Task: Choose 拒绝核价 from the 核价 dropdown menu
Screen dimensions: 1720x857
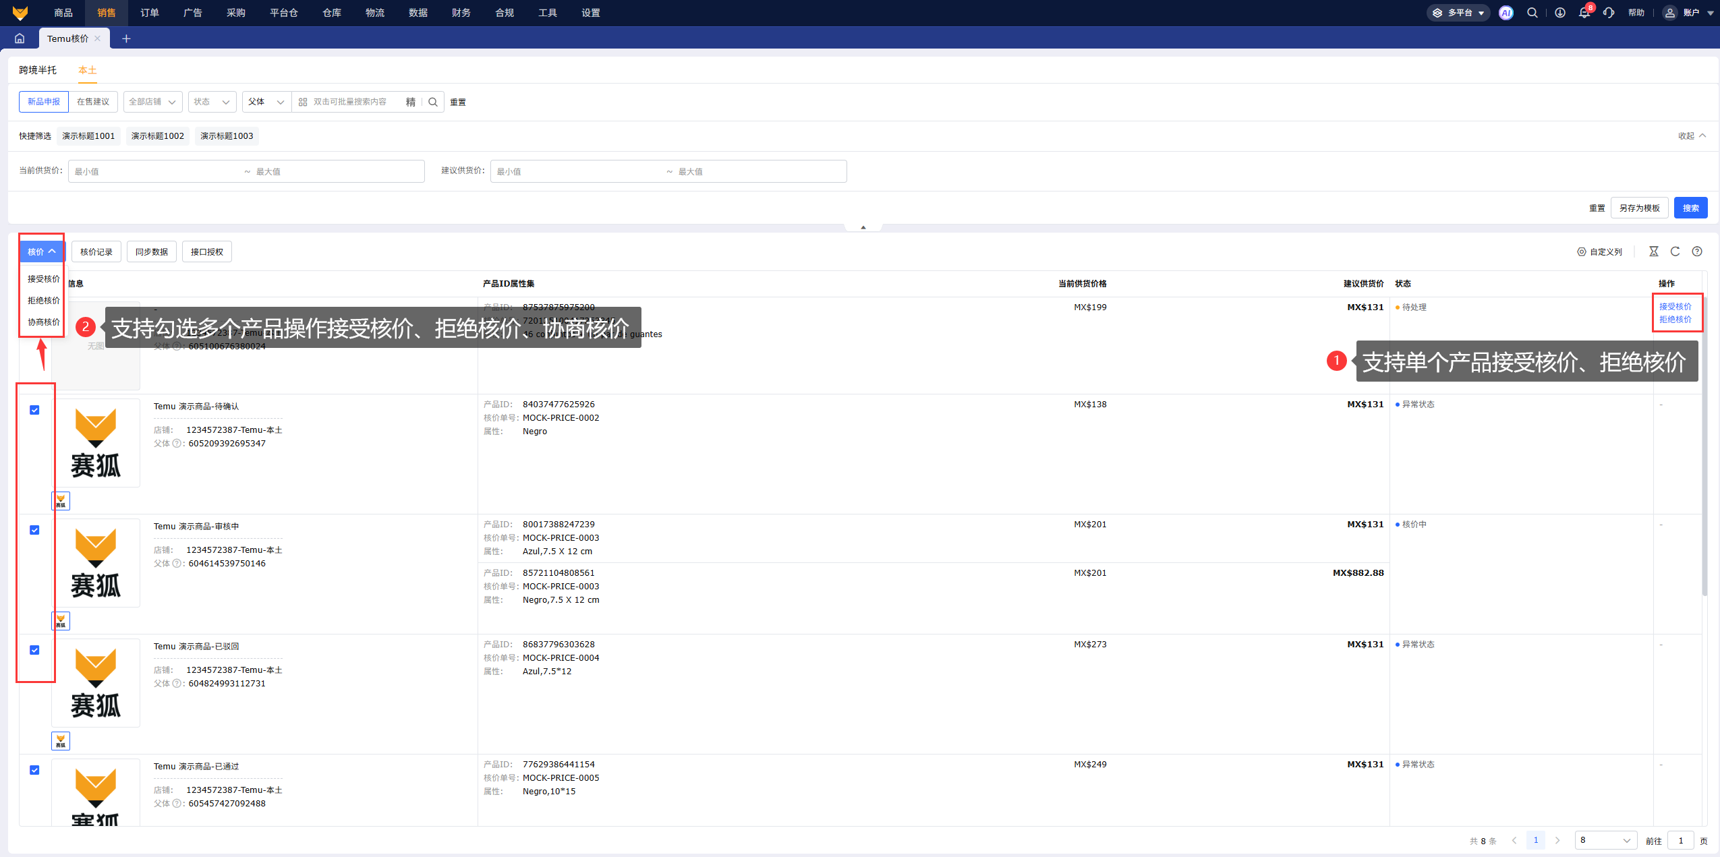Action: [44, 301]
